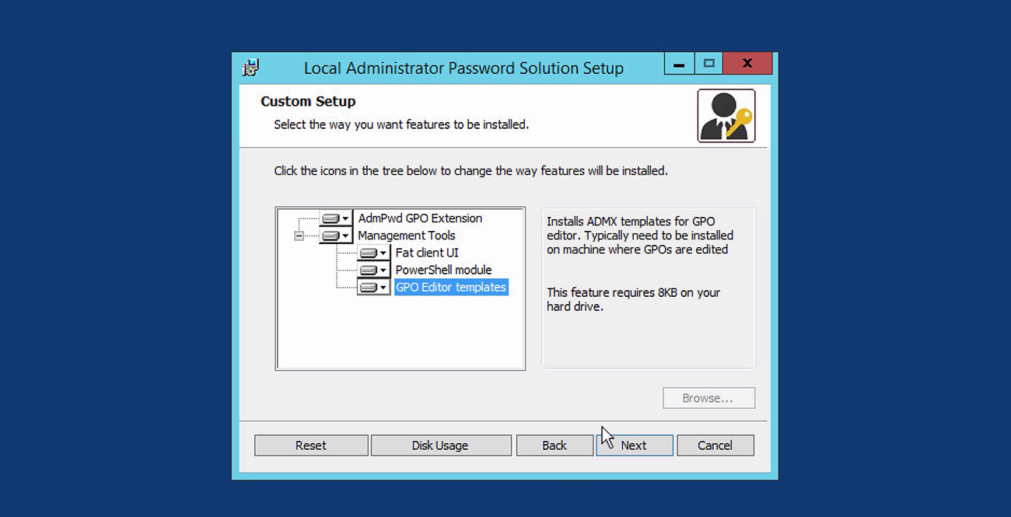The width and height of the screenshot is (1011, 517).
Task: Minimize the setup window
Action: point(679,64)
